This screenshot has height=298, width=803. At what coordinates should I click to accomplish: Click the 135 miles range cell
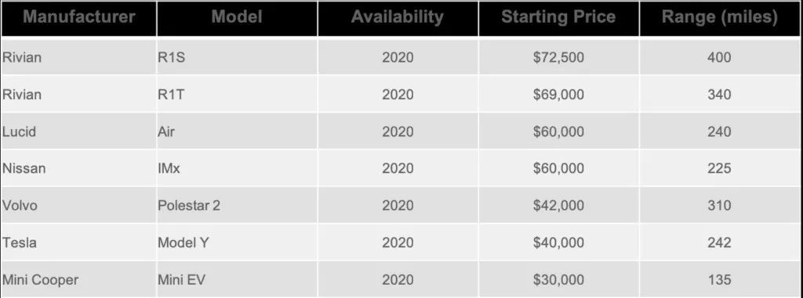pos(720,279)
